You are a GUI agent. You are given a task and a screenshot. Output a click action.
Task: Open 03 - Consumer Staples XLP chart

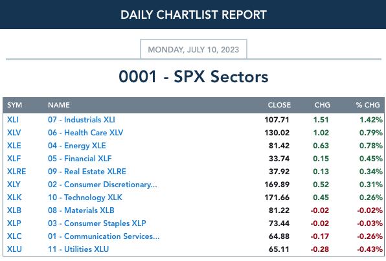coord(96,223)
